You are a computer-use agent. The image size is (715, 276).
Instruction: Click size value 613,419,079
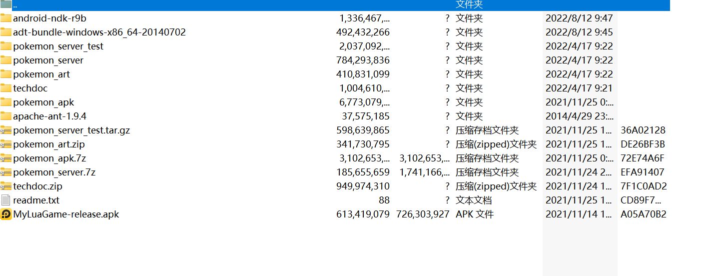tap(363, 214)
